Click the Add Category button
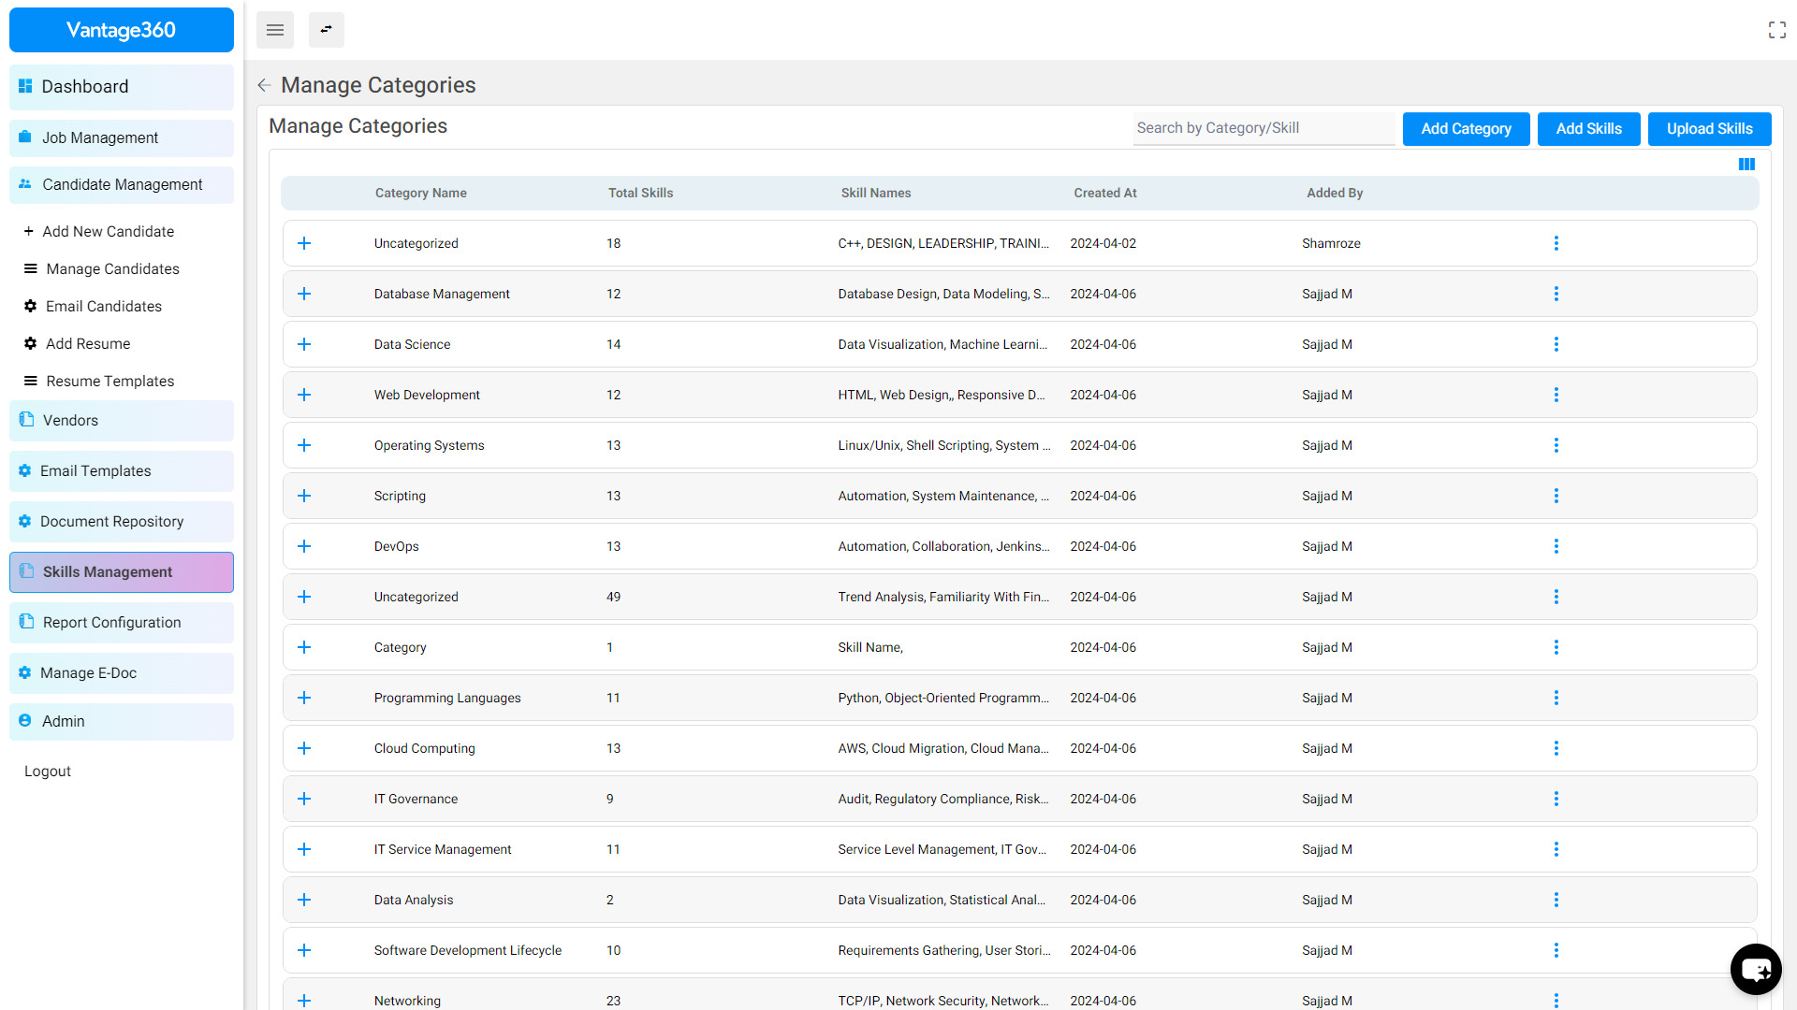Screen dimensions: 1797x1010 coord(1466,129)
